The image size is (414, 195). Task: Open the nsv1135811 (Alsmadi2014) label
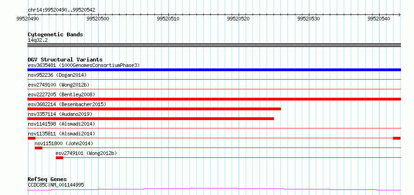click(61, 134)
